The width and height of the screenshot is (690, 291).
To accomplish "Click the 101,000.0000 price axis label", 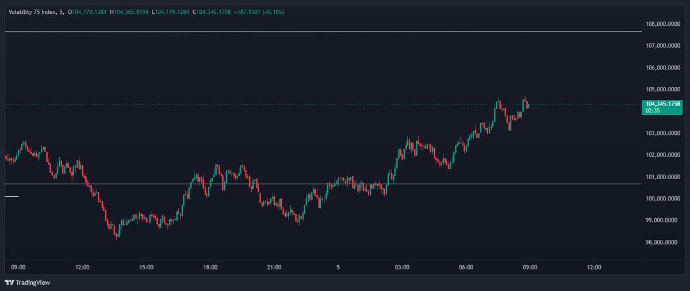I will tap(664, 177).
